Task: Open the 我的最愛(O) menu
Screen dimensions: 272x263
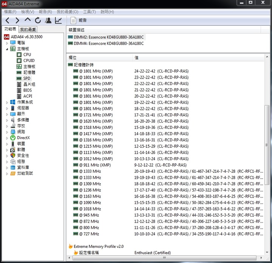Action: tap(68, 12)
